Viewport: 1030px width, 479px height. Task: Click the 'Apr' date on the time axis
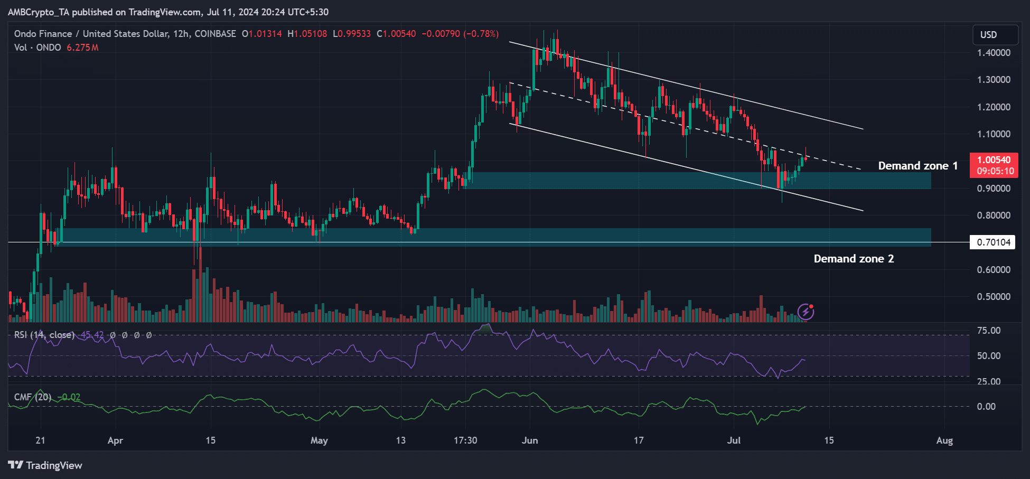pos(115,440)
